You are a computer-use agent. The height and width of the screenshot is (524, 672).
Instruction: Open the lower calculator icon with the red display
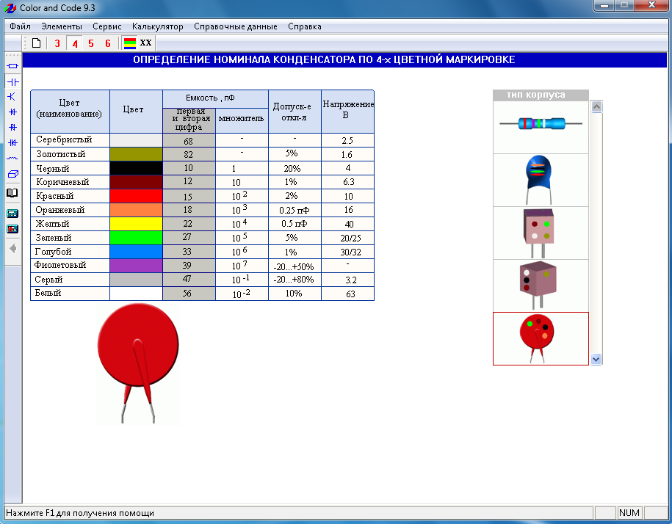pyautogui.click(x=13, y=229)
